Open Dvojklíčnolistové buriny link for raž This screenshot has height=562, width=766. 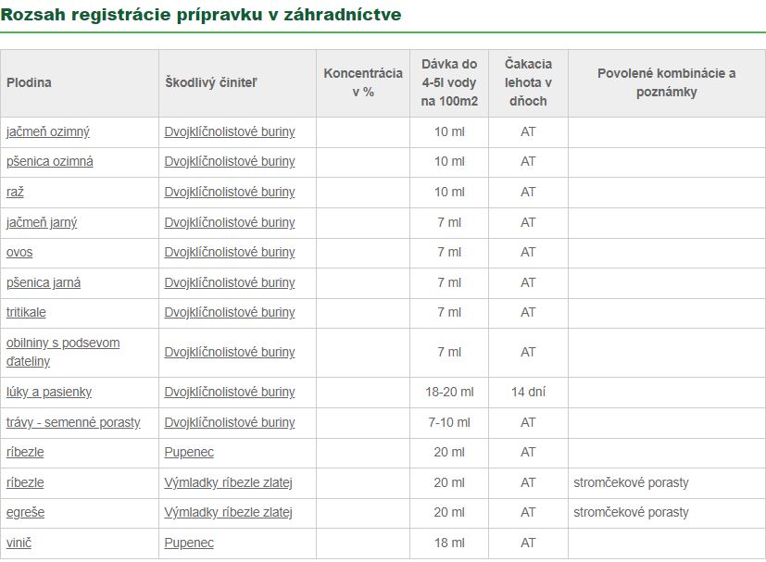coord(230,193)
